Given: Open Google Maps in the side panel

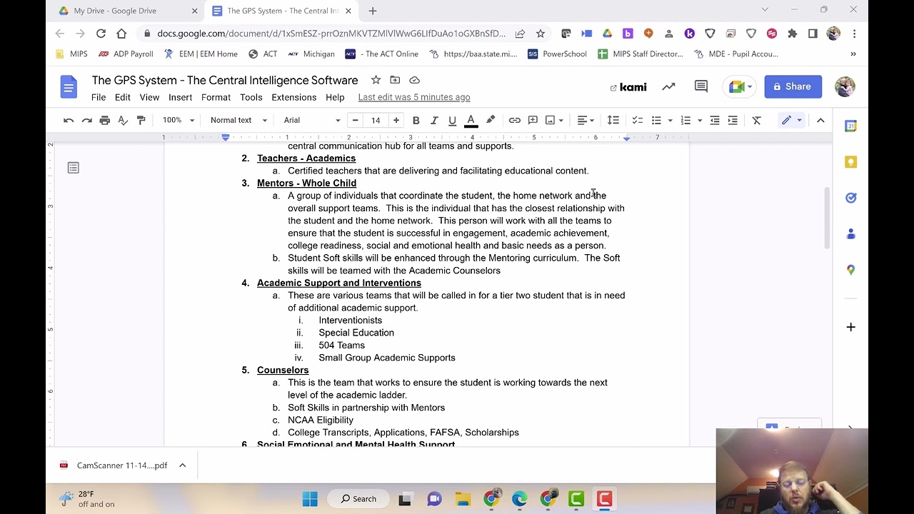Looking at the screenshot, I should point(850,270).
